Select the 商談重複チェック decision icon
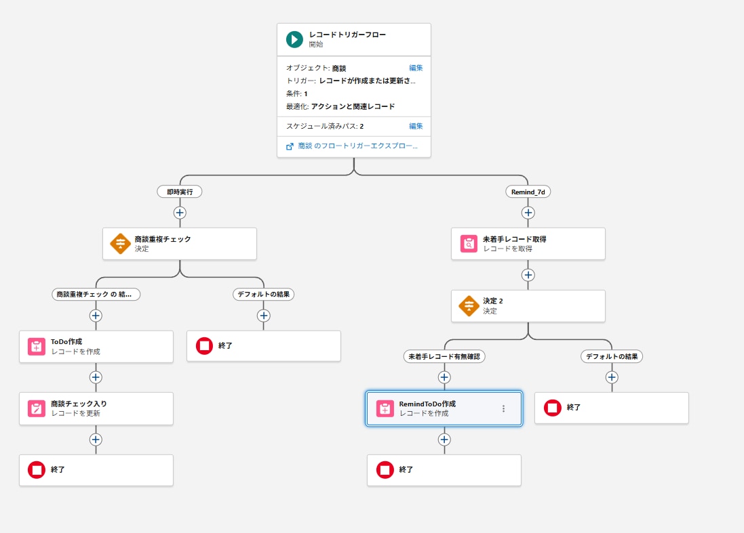 pos(120,244)
